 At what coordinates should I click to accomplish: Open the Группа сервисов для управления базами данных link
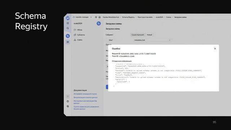click(x=86, y=108)
